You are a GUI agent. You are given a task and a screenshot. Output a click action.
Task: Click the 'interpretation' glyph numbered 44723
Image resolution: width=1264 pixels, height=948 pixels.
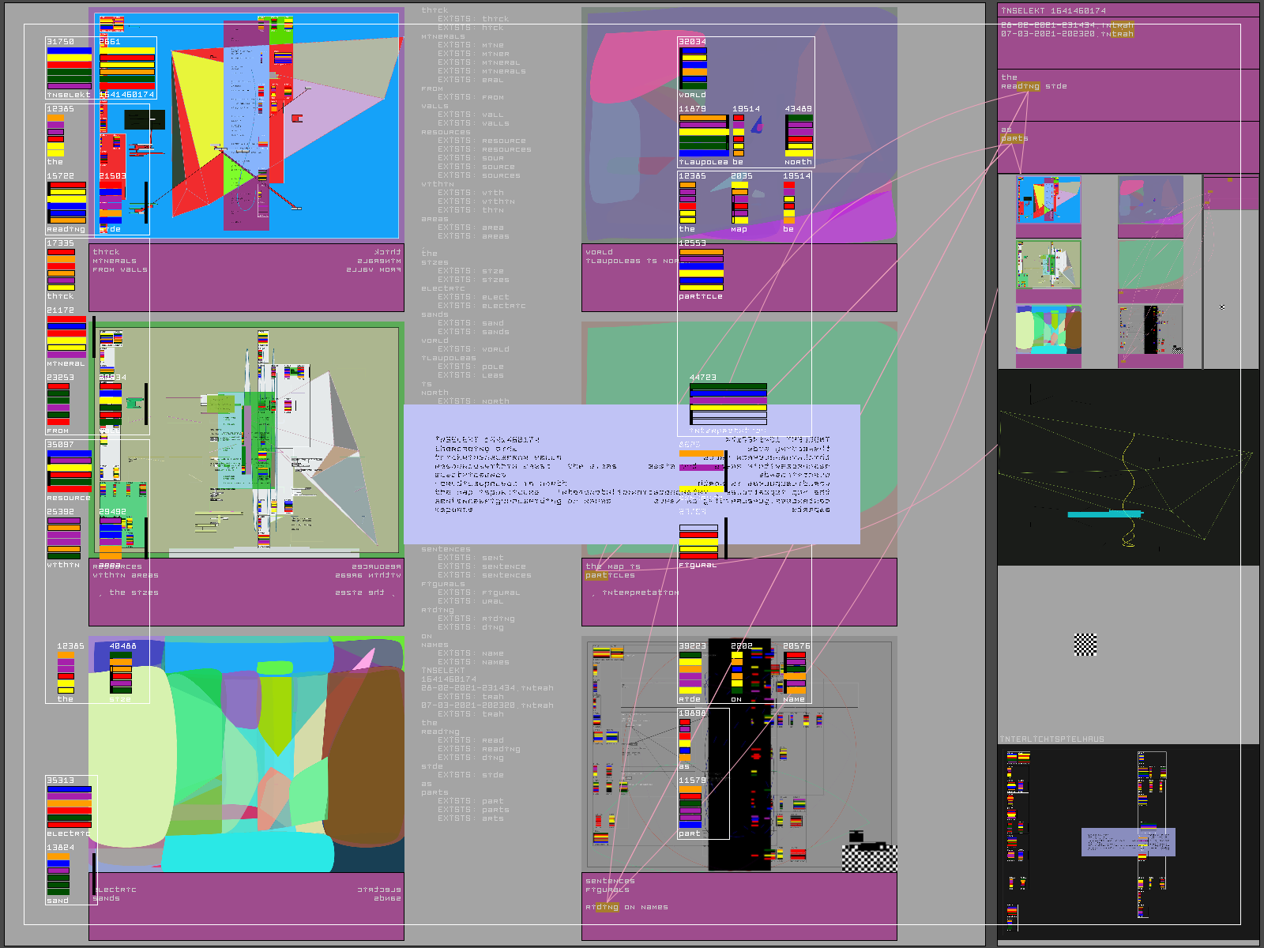pos(728,404)
